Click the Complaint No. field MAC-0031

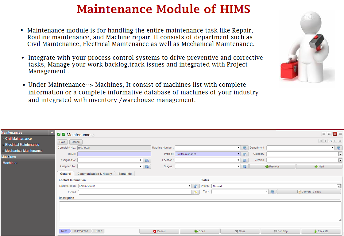point(114,148)
